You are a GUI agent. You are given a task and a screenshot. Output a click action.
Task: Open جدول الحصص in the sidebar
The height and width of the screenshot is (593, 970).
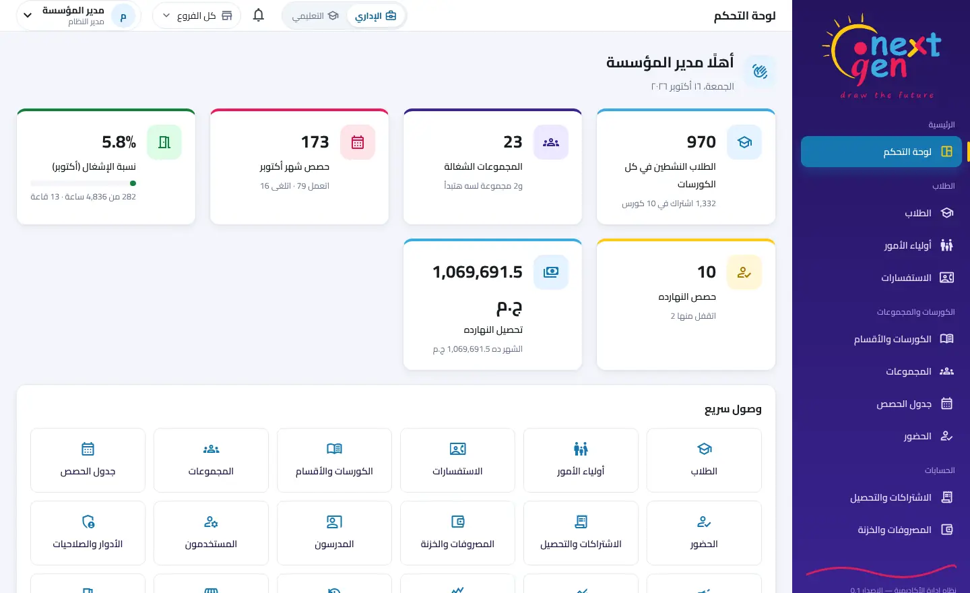[x=881, y=404]
